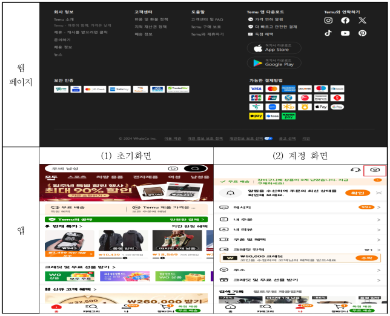390x316 pixels.
Task: Open '개인 정보 보호 정책' link
Action: 205,139
